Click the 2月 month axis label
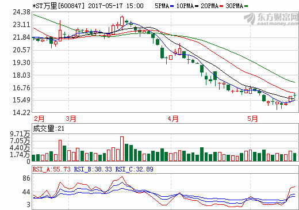 pyautogui.click(x=39, y=119)
